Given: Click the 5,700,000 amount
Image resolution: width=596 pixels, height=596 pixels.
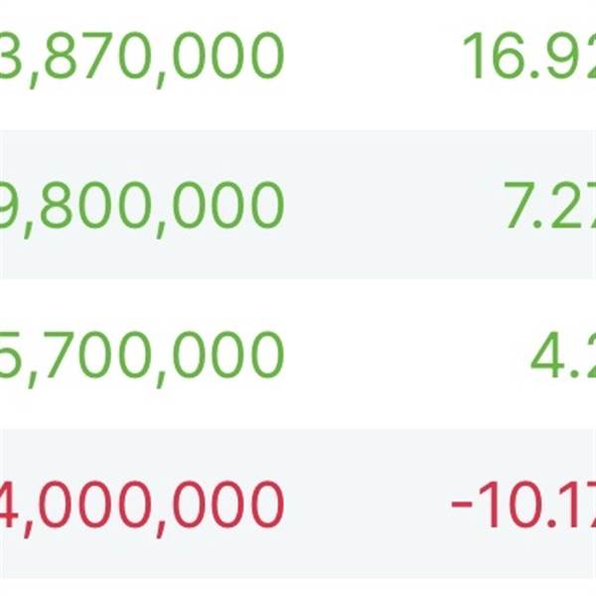Looking at the screenshot, I should point(142,355).
